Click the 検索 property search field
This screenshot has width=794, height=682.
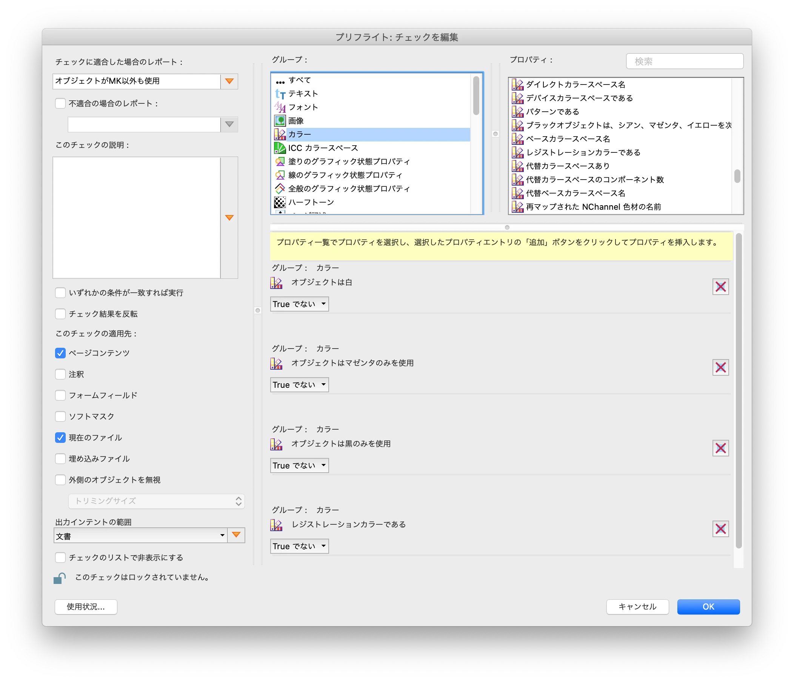pyautogui.click(x=685, y=61)
